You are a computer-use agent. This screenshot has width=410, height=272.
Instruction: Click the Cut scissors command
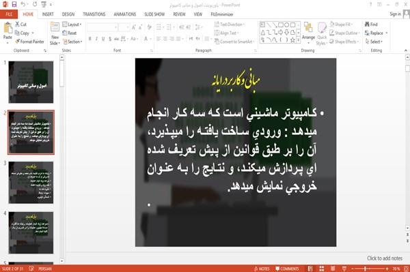pos(20,25)
